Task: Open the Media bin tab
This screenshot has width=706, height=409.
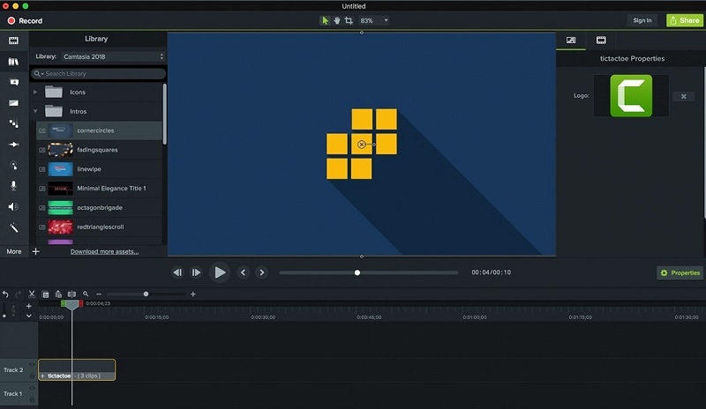Action: [13, 41]
